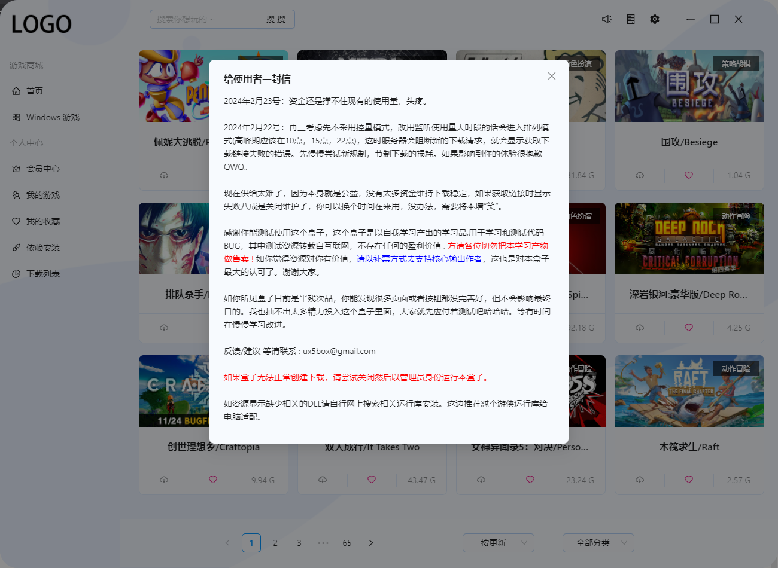Image resolution: width=778 pixels, height=568 pixels.
Task: Open the 全部分类 category dropdown
Action: coord(598,543)
